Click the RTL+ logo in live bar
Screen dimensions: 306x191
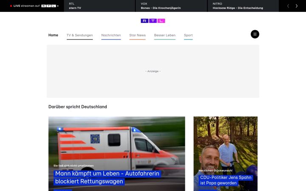tap(50, 6)
